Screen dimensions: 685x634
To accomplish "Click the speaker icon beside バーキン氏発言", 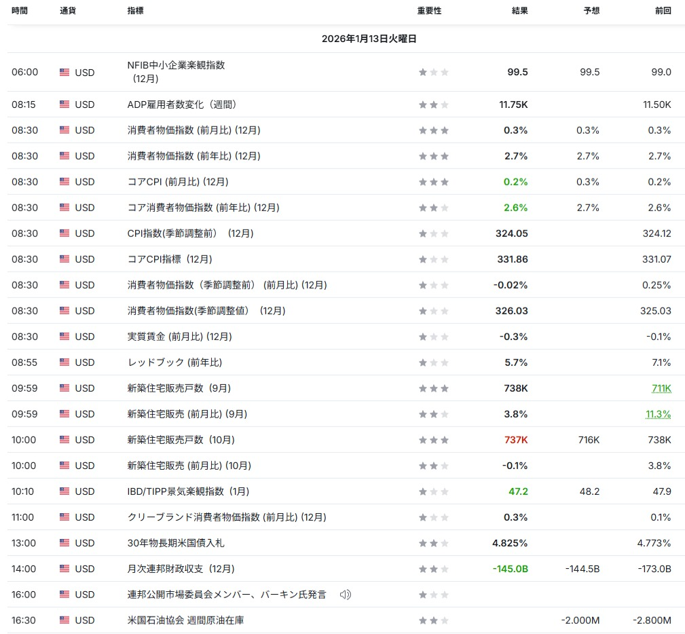I will pos(346,595).
